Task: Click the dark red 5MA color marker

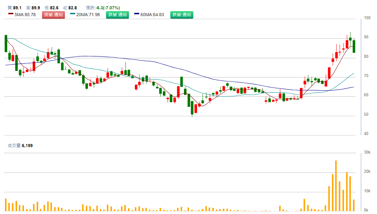Action: click(x=11, y=14)
